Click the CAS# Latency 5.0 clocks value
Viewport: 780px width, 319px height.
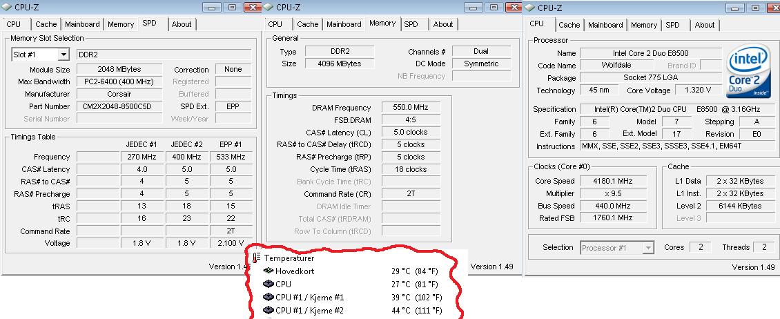(411, 132)
